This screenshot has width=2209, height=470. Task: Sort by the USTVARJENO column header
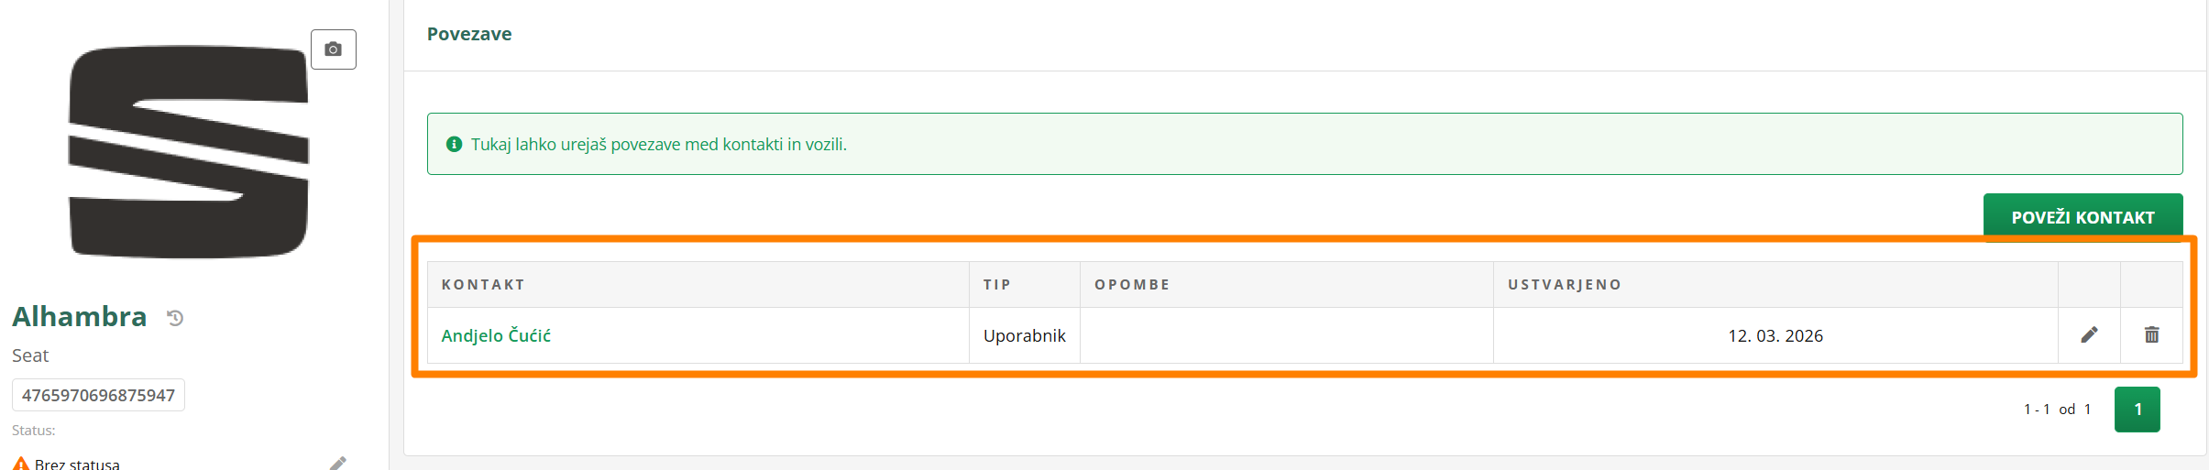click(1564, 285)
